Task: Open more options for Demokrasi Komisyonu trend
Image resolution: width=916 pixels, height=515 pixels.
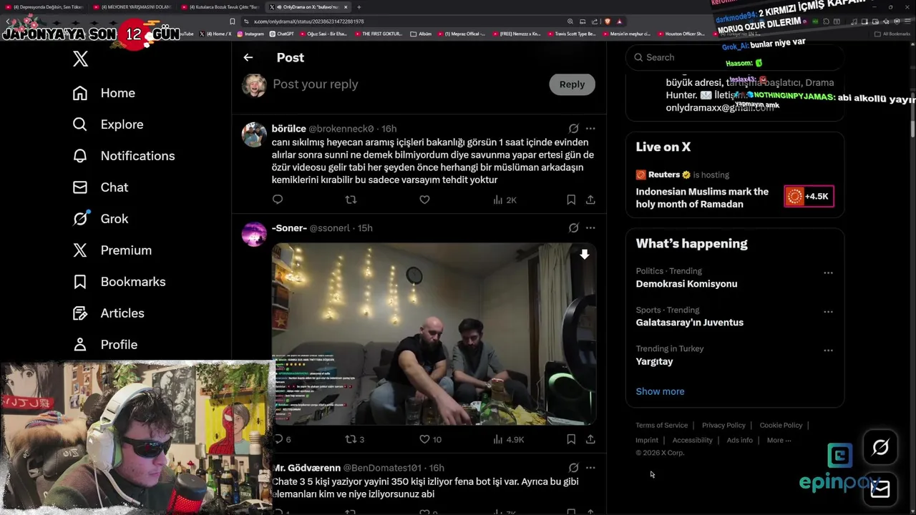Action: point(828,273)
